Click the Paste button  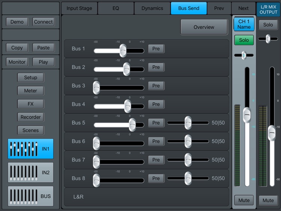point(43,48)
